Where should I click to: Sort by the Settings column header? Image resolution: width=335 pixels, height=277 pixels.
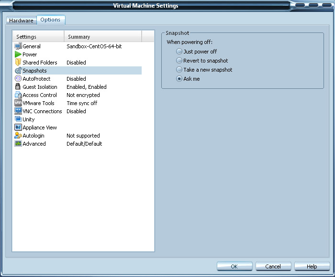click(x=38, y=37)
